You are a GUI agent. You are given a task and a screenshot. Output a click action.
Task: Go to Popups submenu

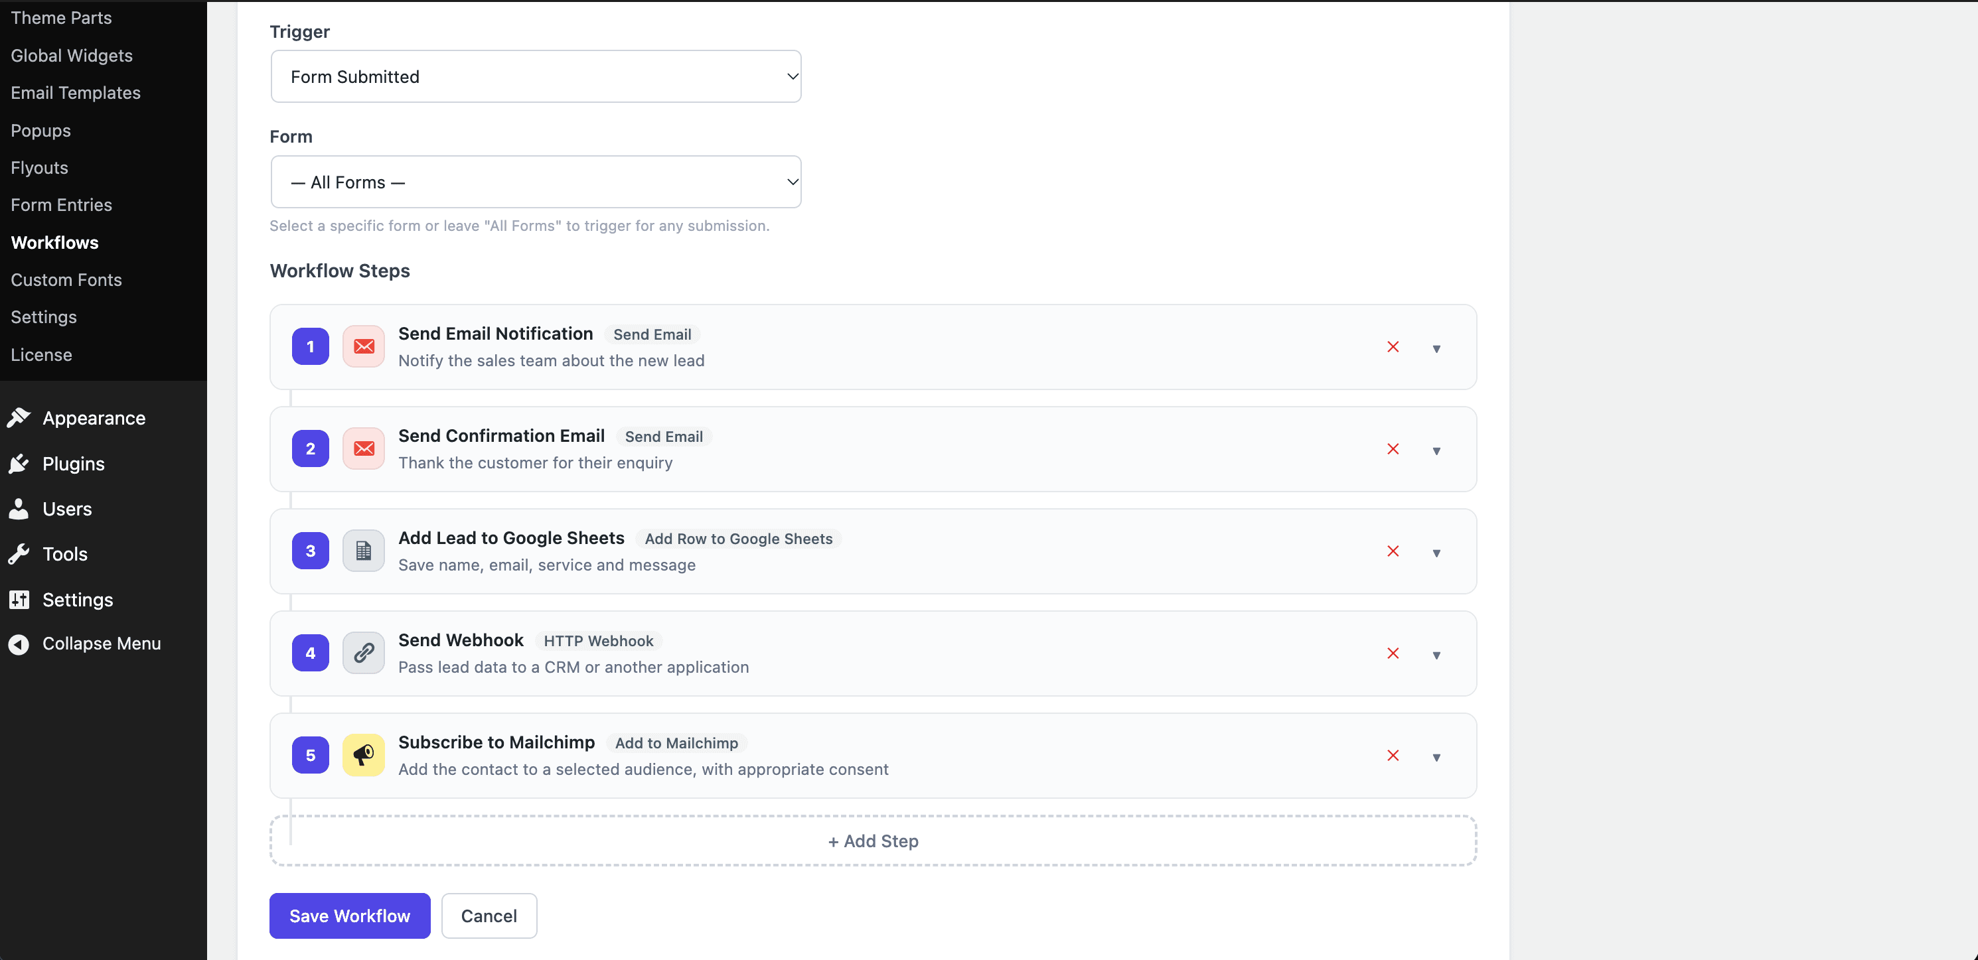pos(40,131)
